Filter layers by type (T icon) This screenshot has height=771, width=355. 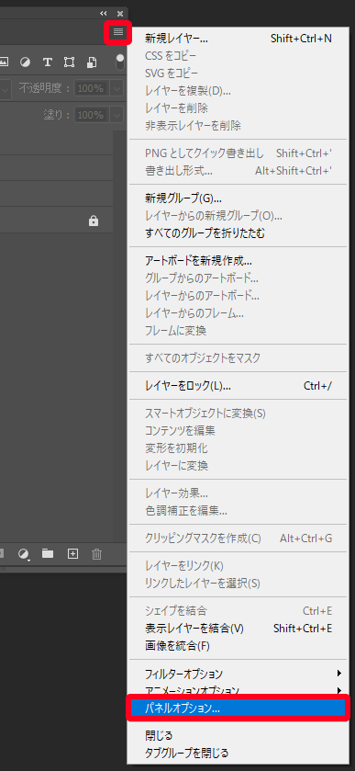tap(47, 62)
